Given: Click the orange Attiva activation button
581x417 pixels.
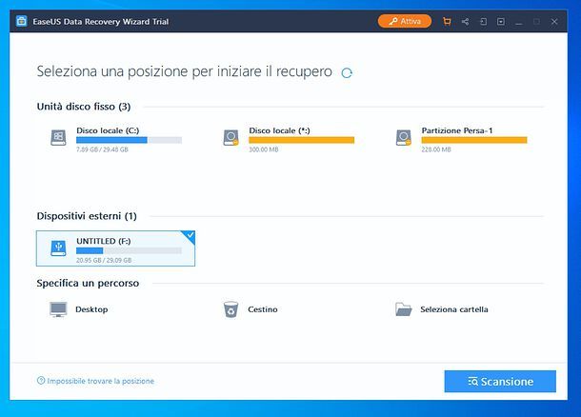Looking at the screenshot, I should pyautogui.click(x=405, y=21).
